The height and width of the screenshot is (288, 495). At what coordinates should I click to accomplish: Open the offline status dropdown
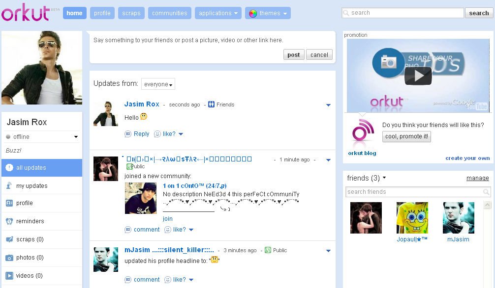76,137
